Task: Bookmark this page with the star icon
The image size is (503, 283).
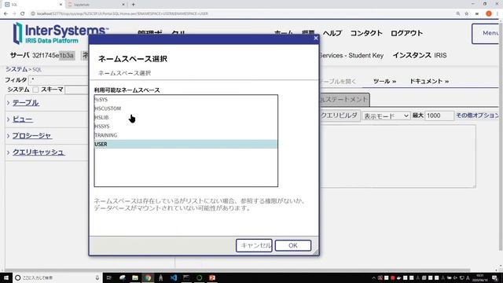Action: pyautogui.click(x=466, y=14)
